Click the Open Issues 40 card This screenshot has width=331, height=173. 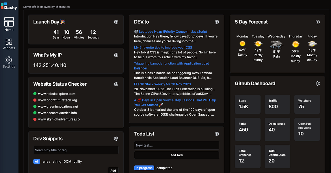pyautogui.click(x=277, y=129)
